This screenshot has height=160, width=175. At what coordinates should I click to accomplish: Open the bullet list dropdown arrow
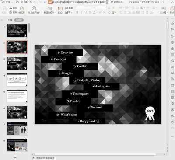pos(123,8)
